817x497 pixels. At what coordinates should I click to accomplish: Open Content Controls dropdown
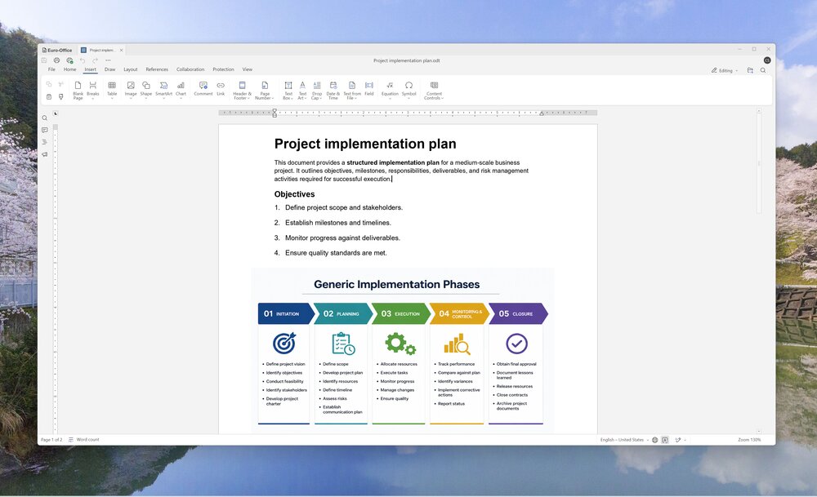[x=434, y=90]
